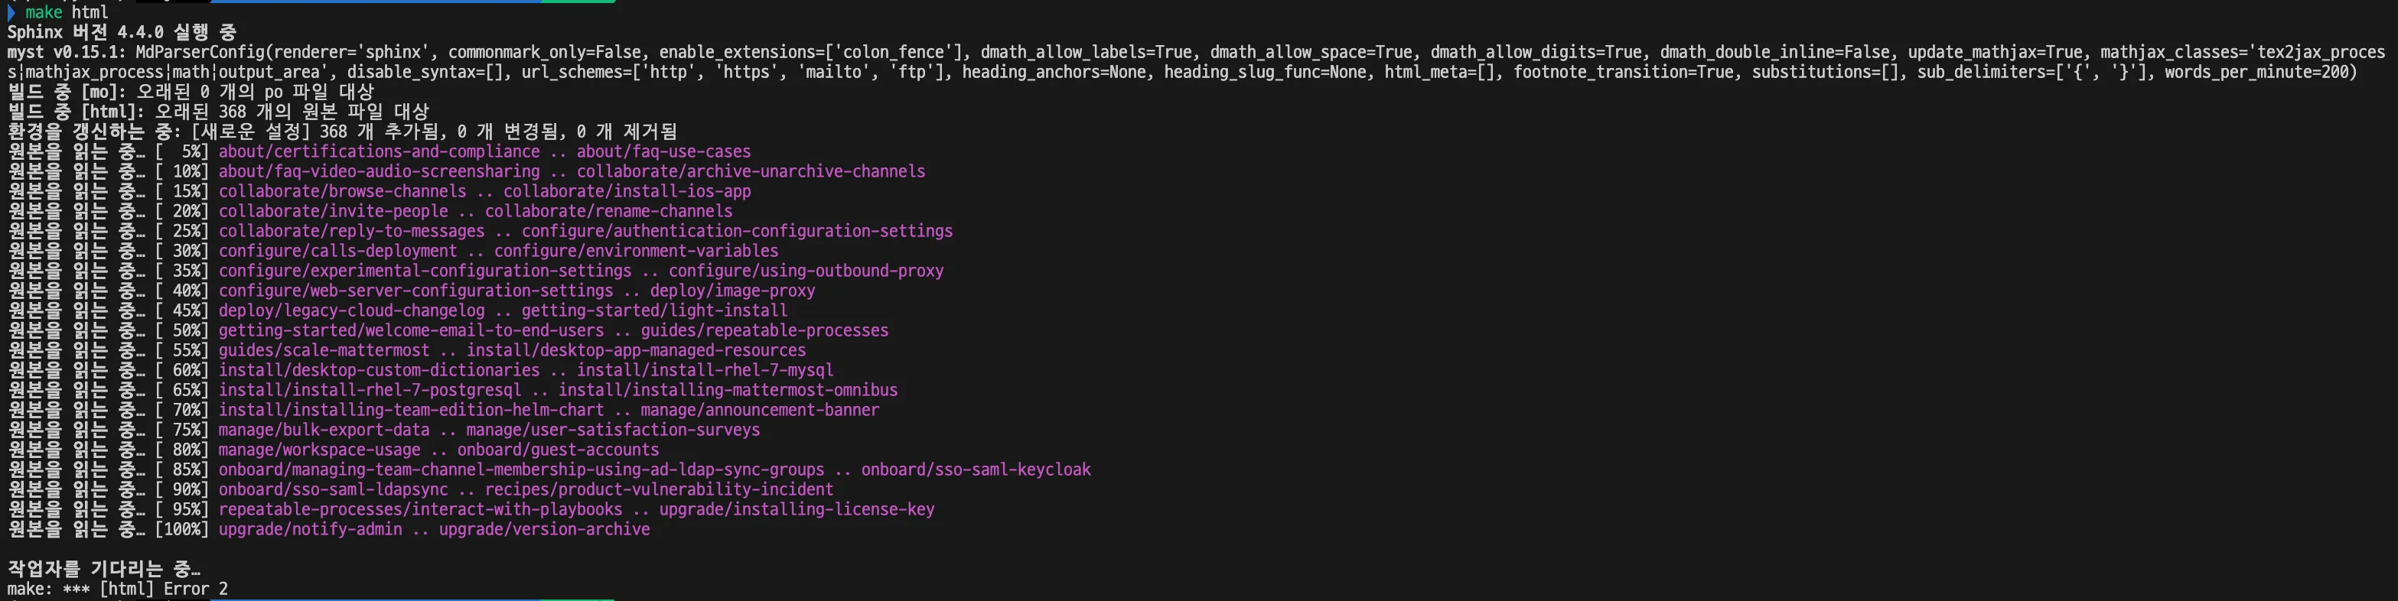Click the getting-started/light-install path
This screenshot has width=2398, height=601.
click(x=653, y=310)
